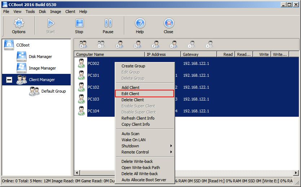
Task: Click the PC102 computer name text
Action: click(x=93, y=87)
